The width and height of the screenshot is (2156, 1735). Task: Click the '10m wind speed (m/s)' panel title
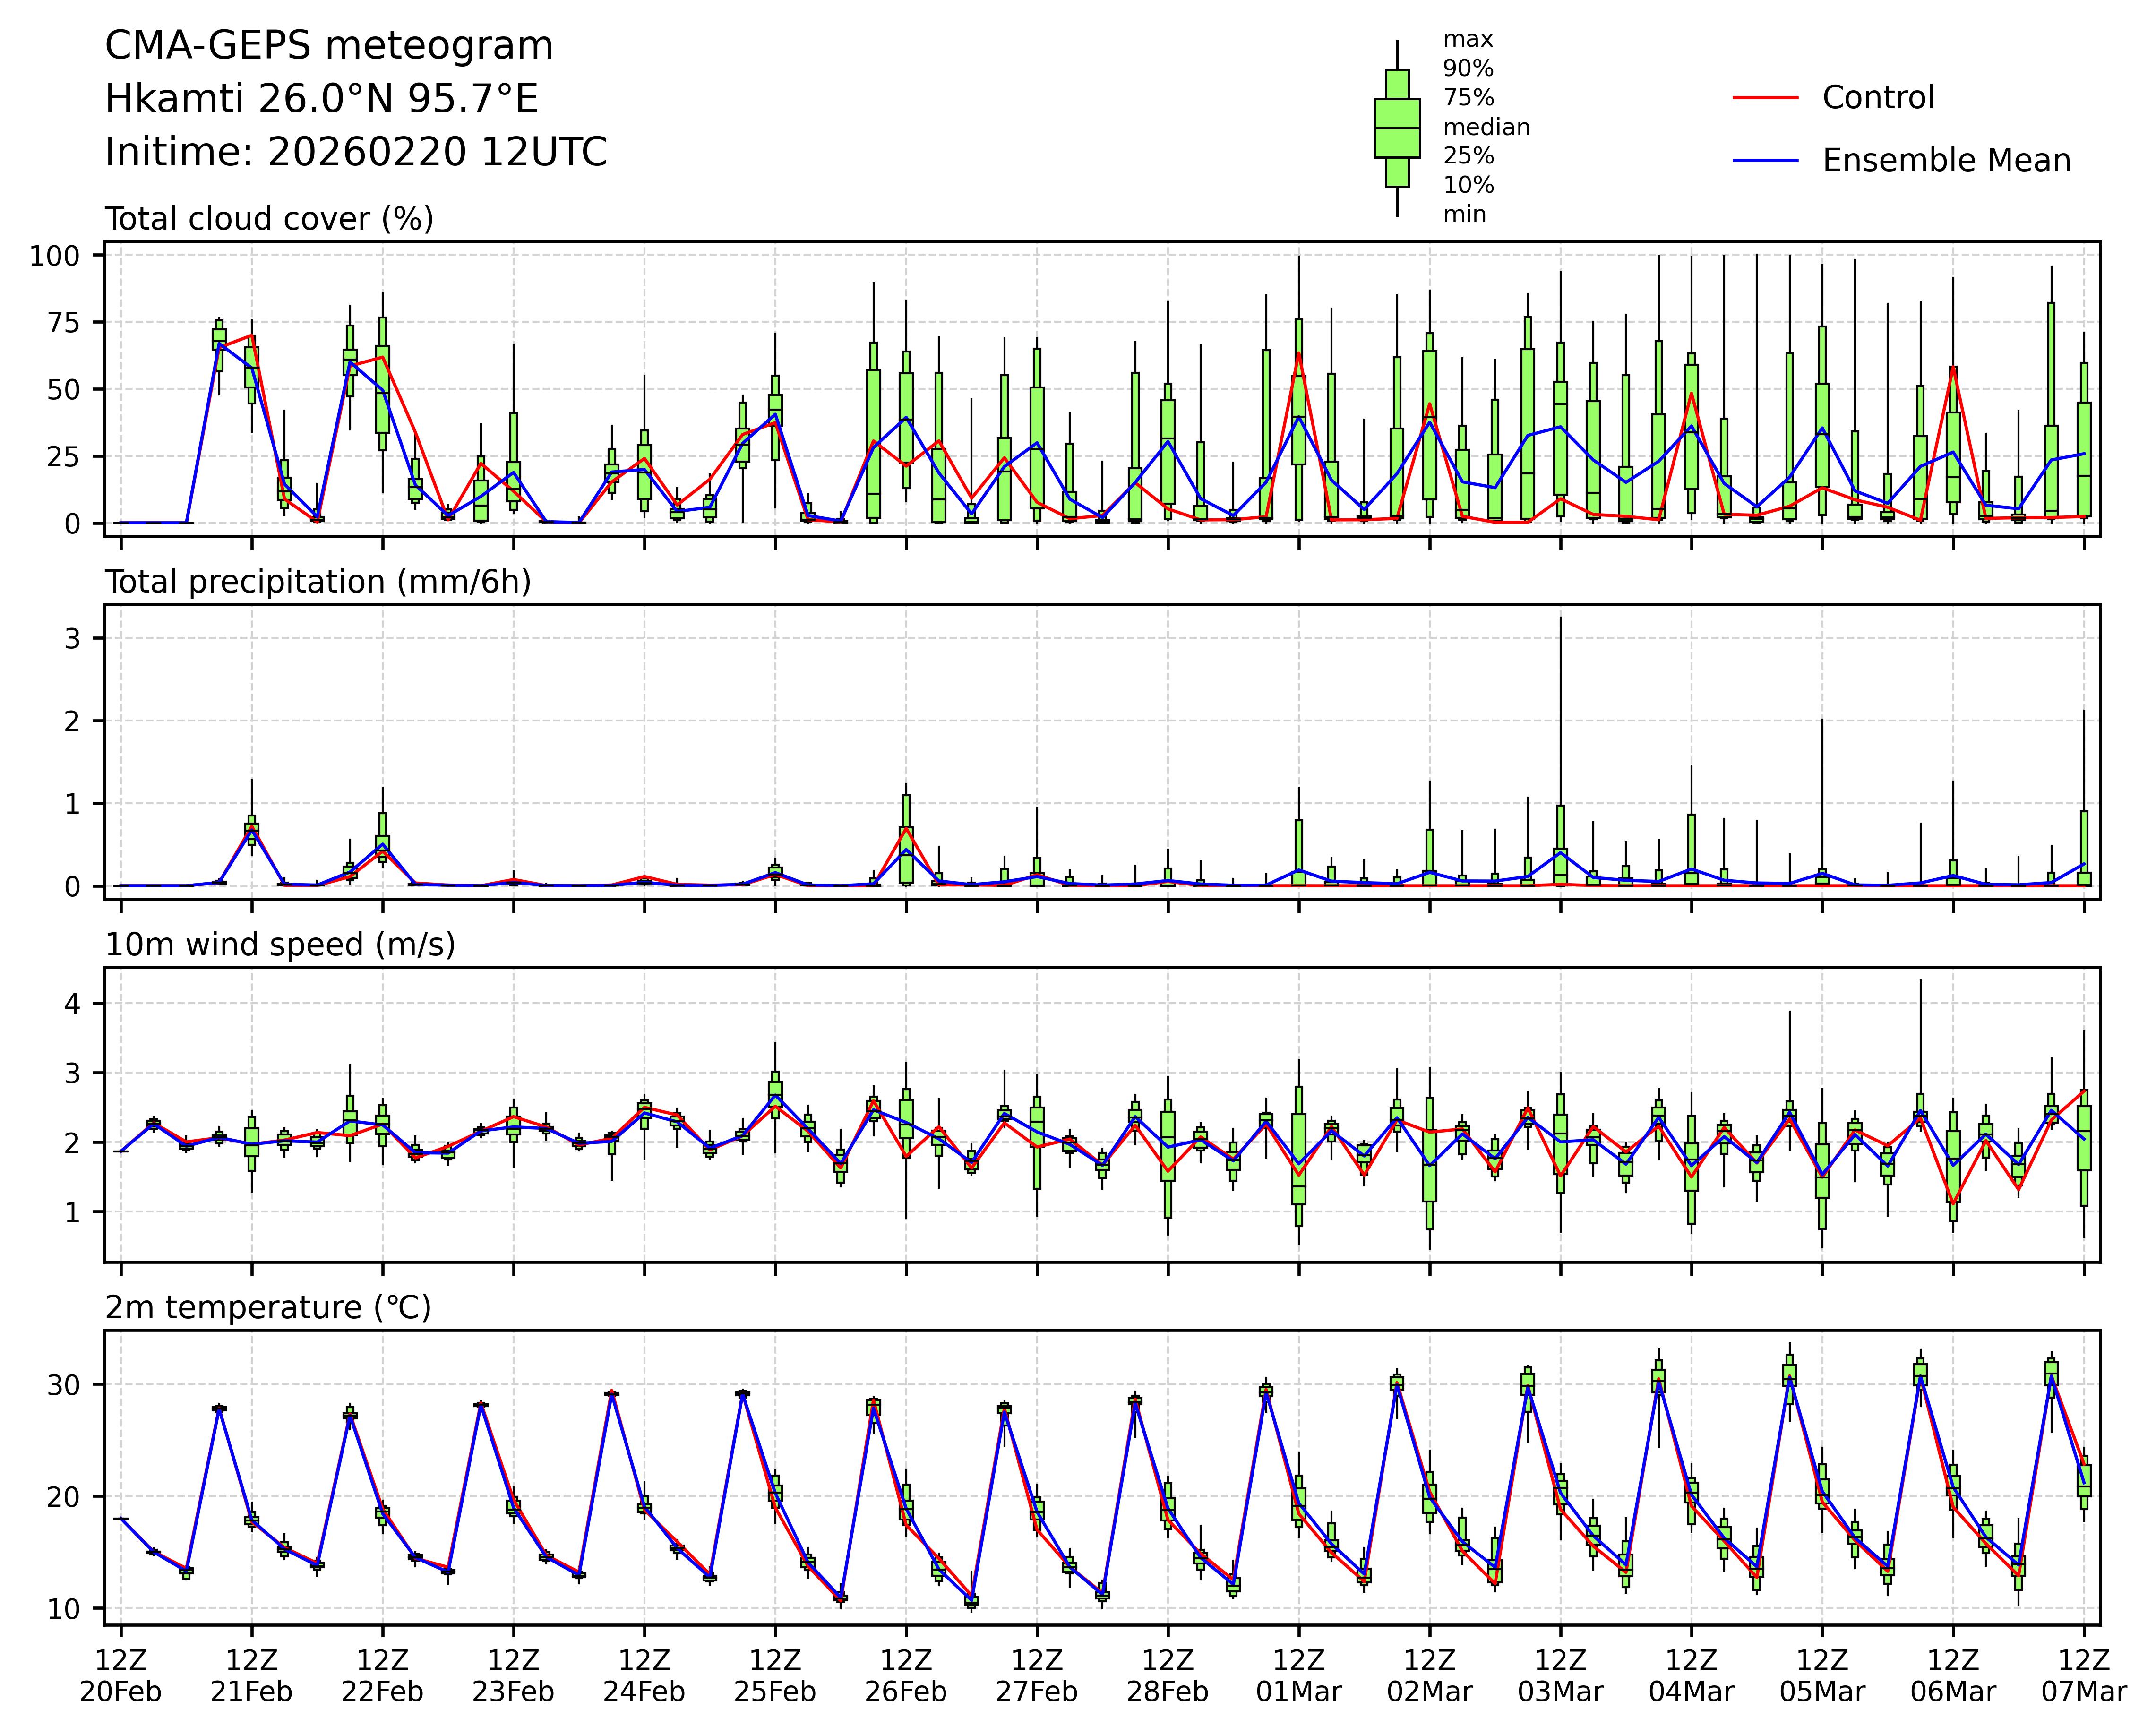point(280,945)
